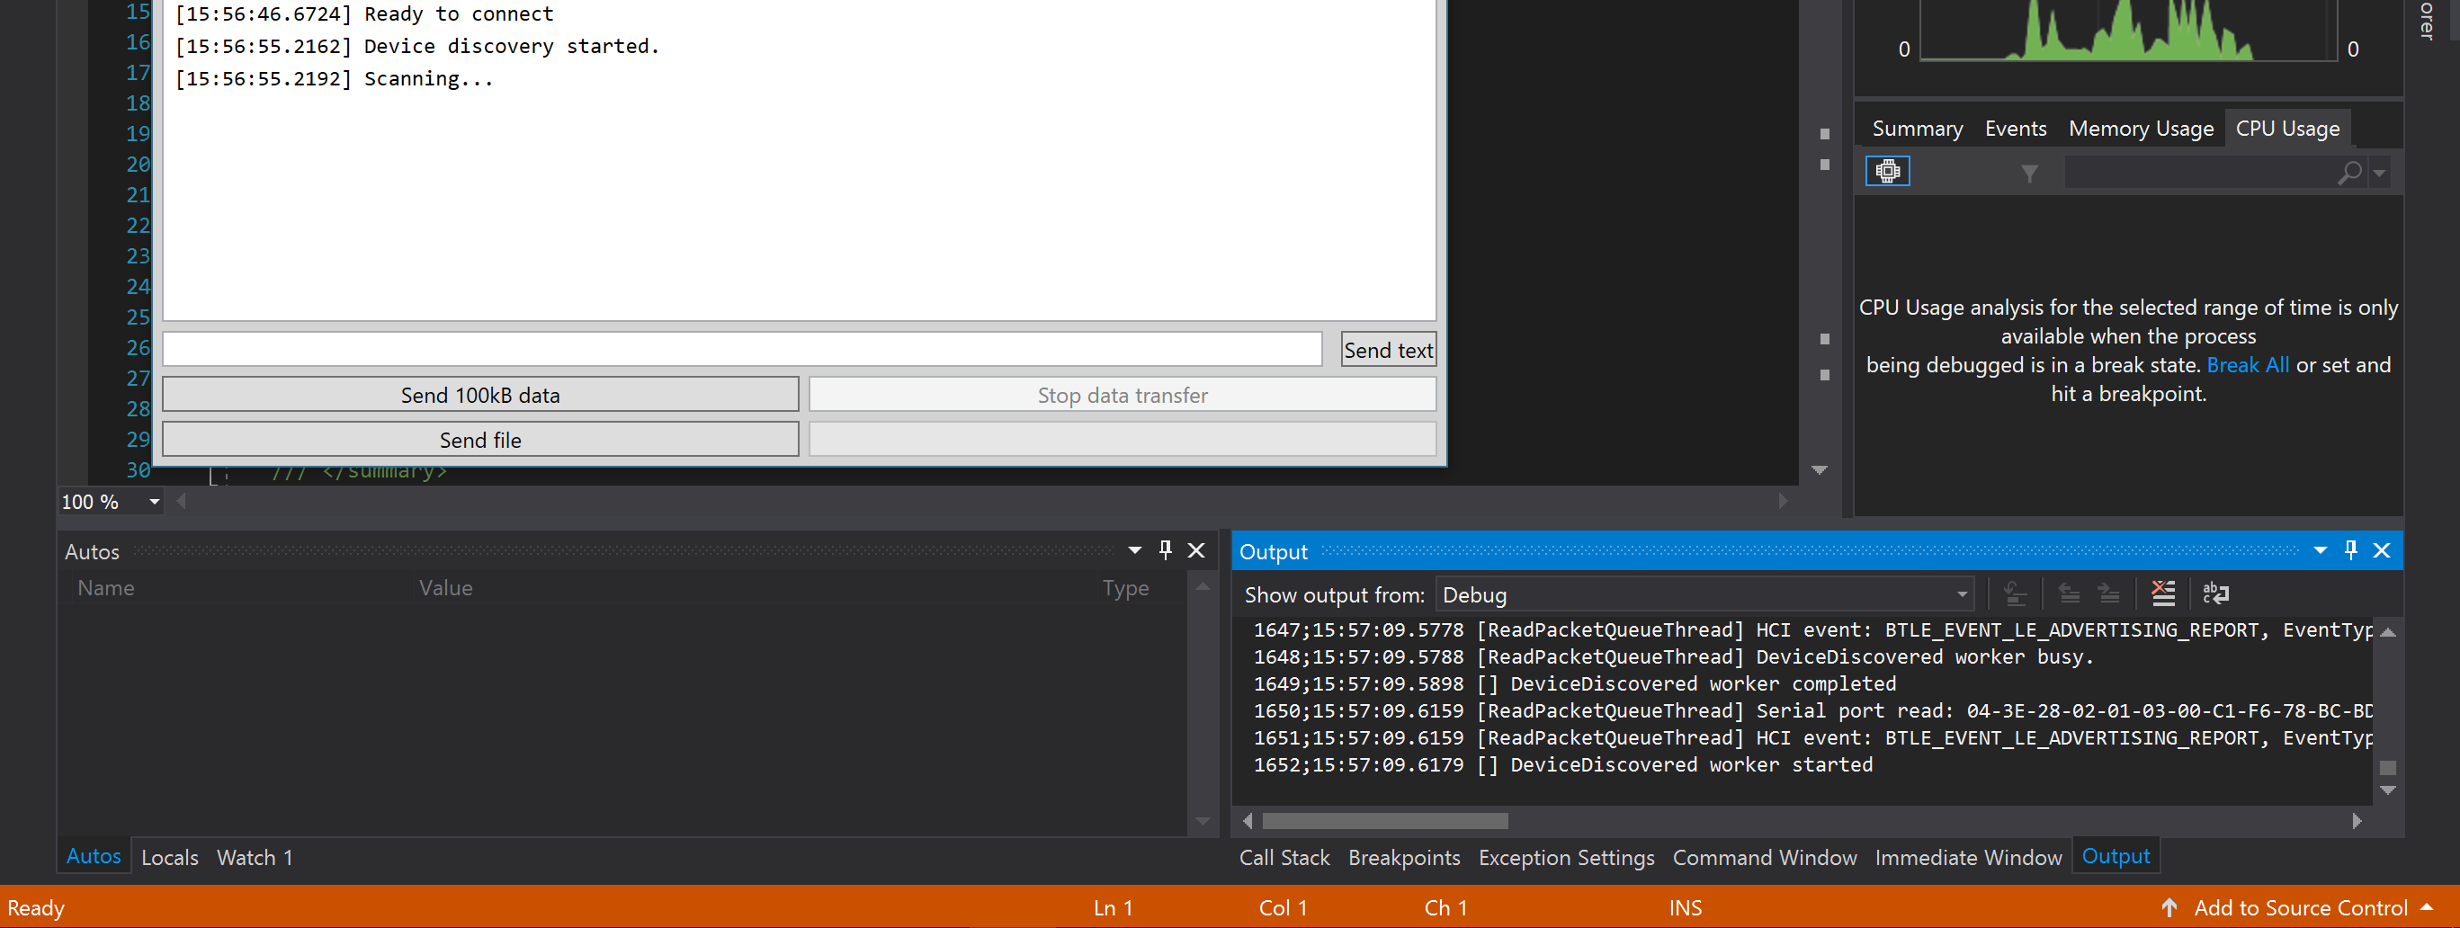Click the 'Device discovery started.' log line
Viewport: 2460px width, 928px height.
click(416, 47)
